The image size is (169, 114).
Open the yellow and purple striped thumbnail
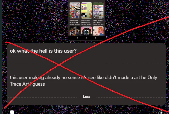click(86, 11)
